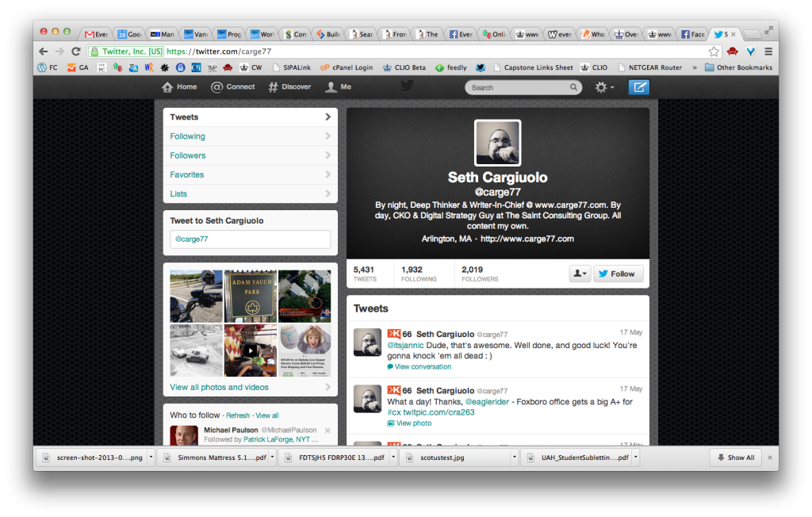812x517 pixels.
Task: Reload the current Twitter page
Action: click(x=76, y=52)
